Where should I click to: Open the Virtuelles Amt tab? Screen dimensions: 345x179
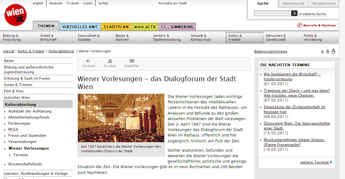point(80,27)
